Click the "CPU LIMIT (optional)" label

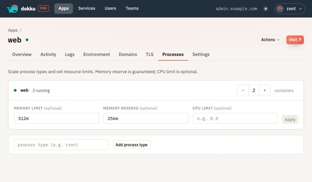coord(212,108)
